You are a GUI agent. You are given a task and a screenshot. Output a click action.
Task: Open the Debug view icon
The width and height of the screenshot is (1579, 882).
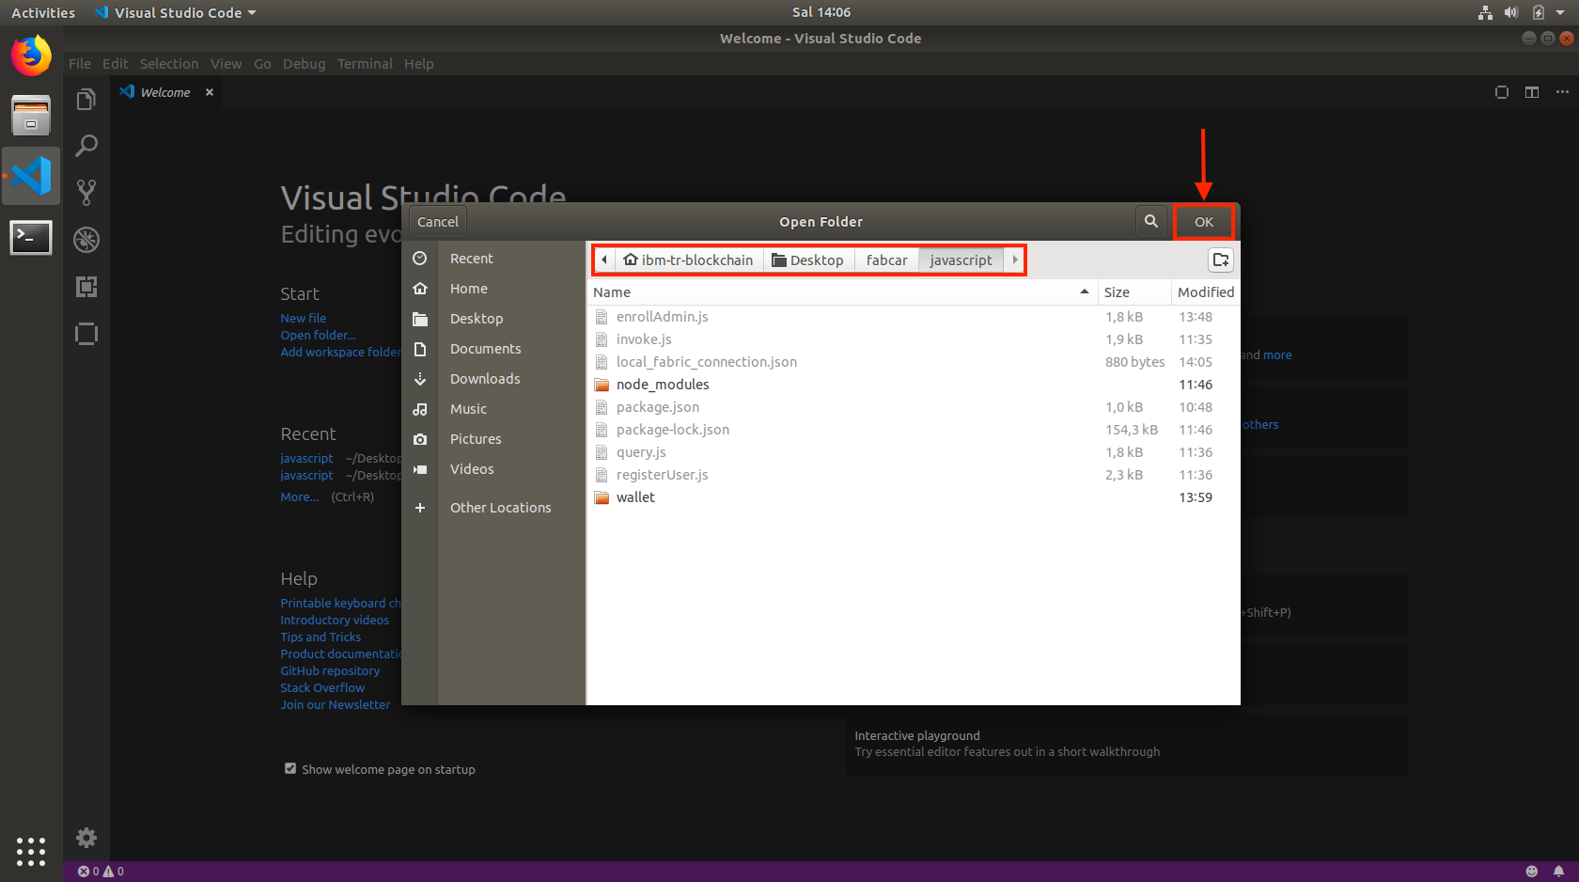[86, 240]
